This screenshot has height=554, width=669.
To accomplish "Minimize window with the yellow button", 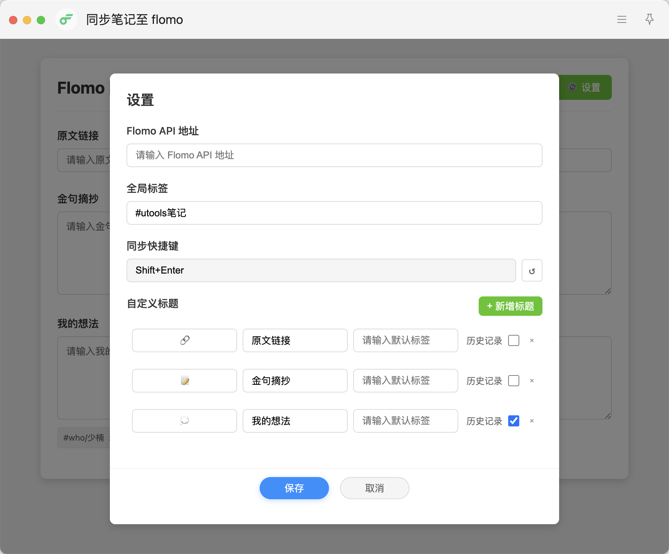I will click(27, 20).
